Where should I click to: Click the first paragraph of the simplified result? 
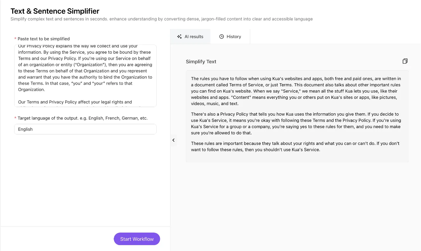(296, 91)
